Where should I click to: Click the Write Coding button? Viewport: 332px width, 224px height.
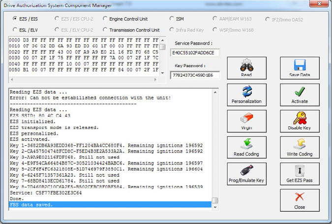point(300,148)
